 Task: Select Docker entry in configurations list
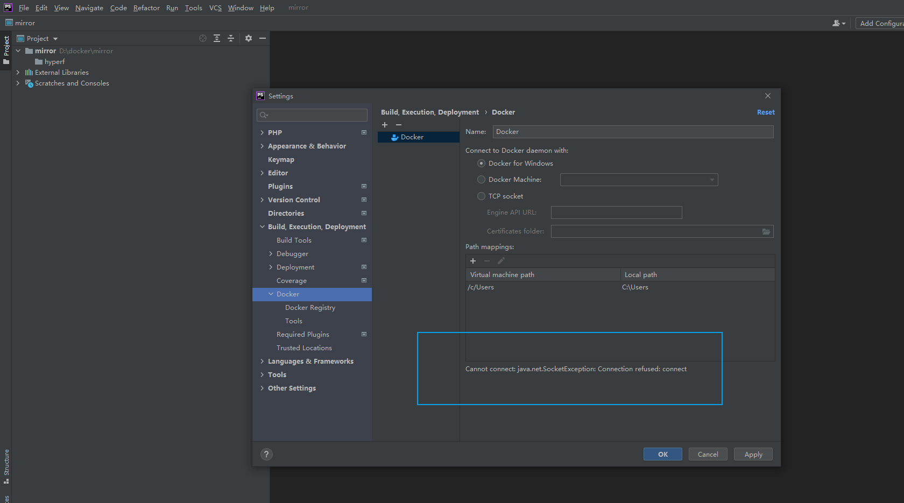pyautogui.click(x=419, y=137)
